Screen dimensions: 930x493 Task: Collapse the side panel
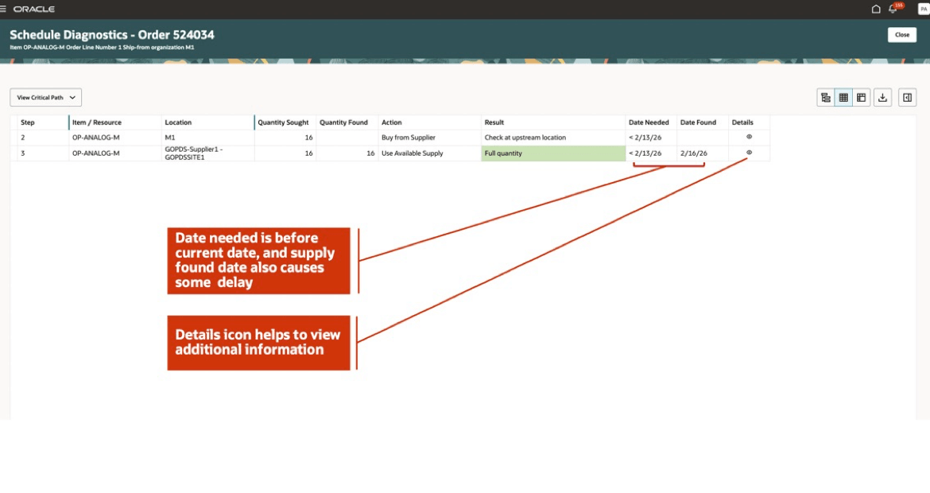coord(906,97)
